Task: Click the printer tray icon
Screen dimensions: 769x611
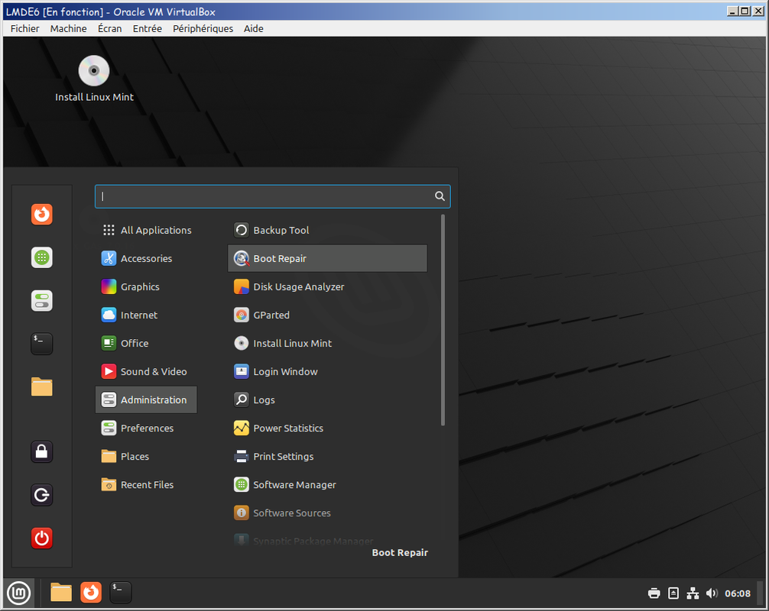Action: click(x=654, y=593)
